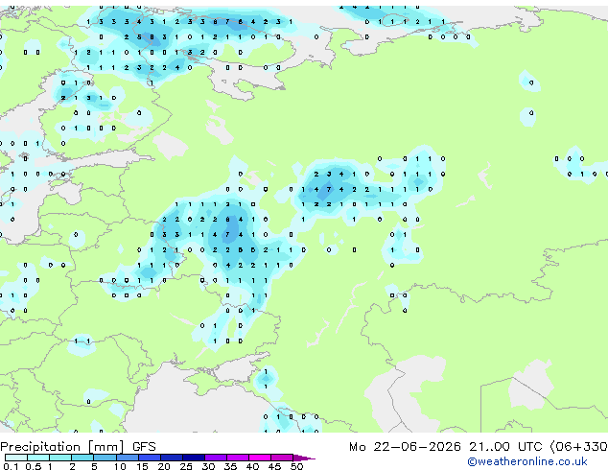Click the '0.5' legend scale label
Screen dimensions: 608x470
coord(33,466)
